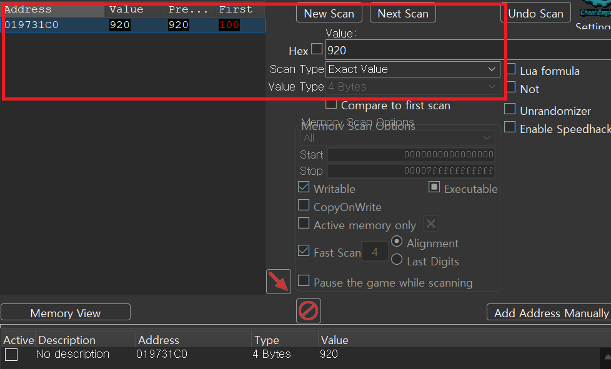Select the Last Digits radio button
Viewport: 611px width, 369px height.
[x=396, y=260]
